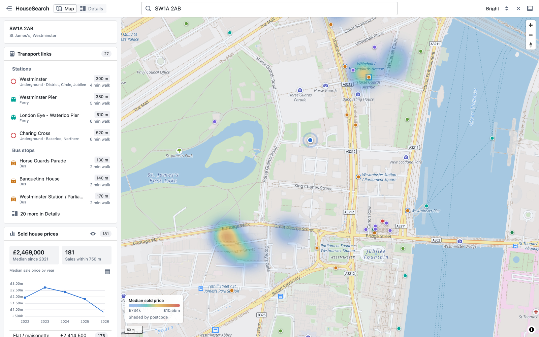This screenshot has height=337, width=539.
Task: Click the Transport links section header
Action: click(61, 54)
